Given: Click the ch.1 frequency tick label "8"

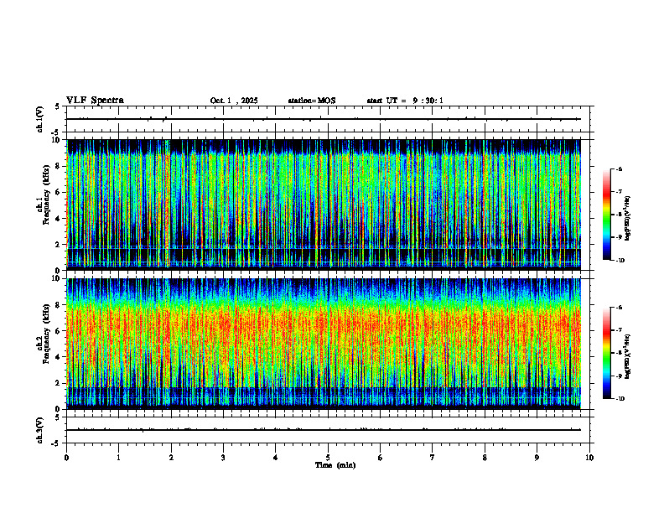Looking at the screenshot, I should pos(59,166).
